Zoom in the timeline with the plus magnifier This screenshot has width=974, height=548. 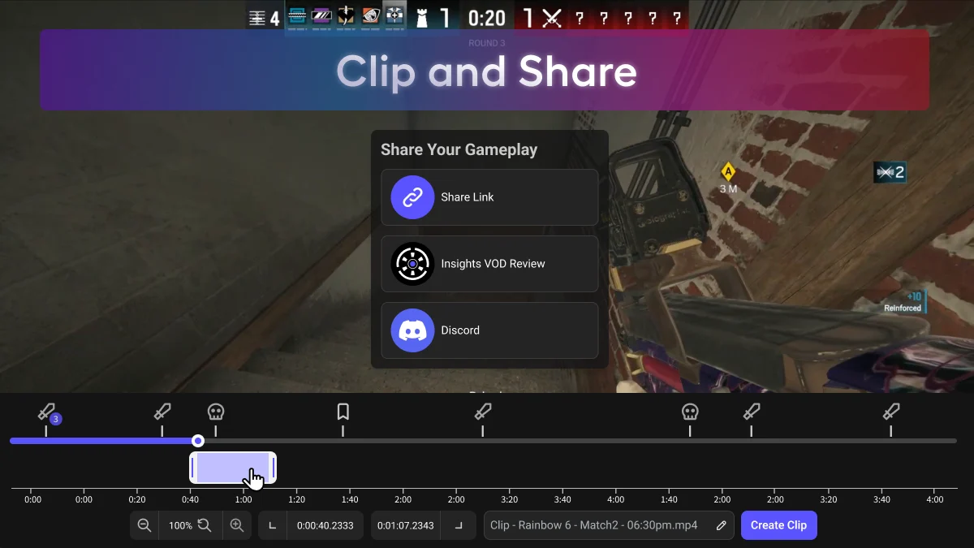tap(237, 525)
